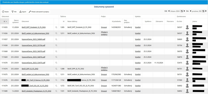Click Vyvěsit in row 111655
The width and height of the screenshot is (208, 94).
(x=138, y=27)
